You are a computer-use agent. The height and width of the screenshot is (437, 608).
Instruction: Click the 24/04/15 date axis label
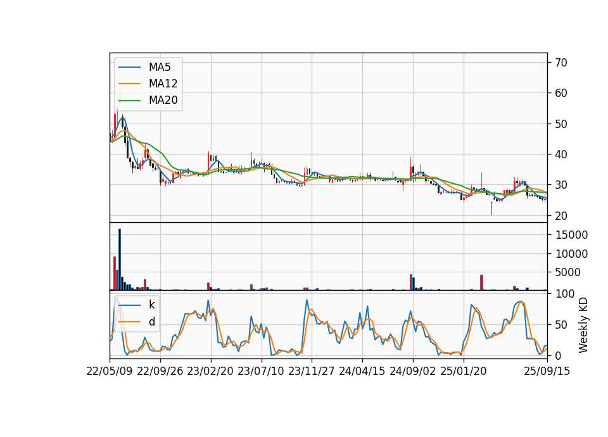click(x=362, y=372)
